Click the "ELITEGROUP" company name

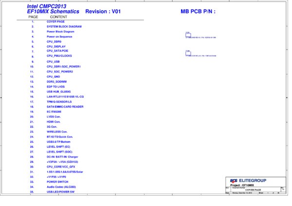point(253,181)
